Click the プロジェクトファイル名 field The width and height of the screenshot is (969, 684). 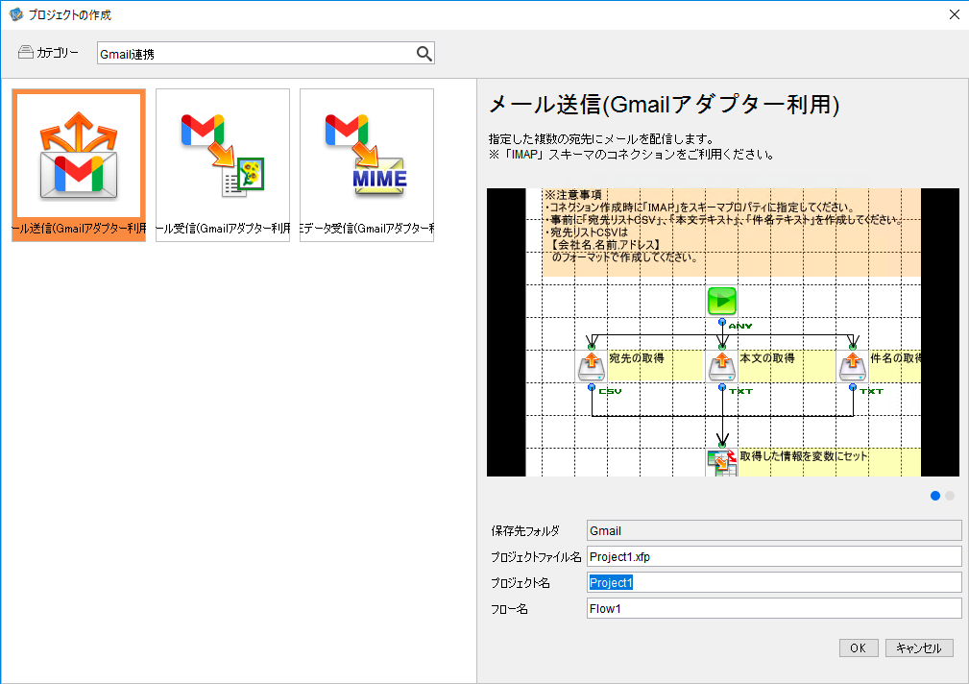(x=774, y=556)
